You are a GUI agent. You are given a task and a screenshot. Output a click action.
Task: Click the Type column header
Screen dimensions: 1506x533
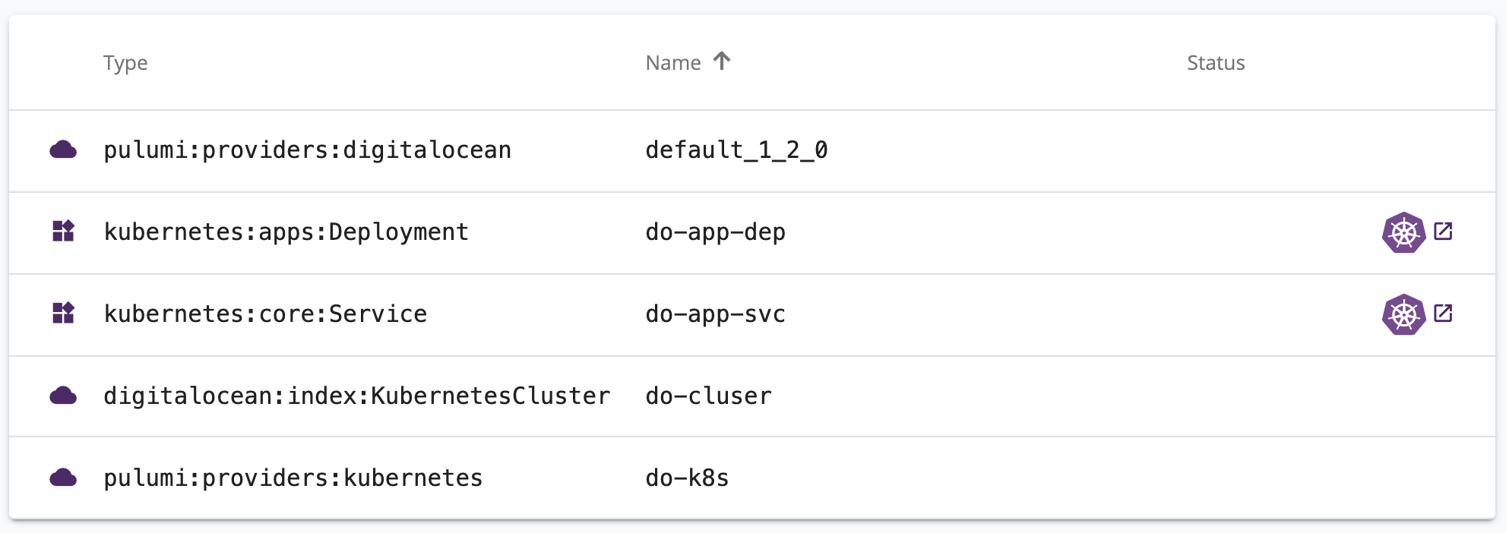[x=125, y=63]
